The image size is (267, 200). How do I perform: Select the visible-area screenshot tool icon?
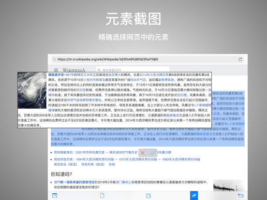(x=55, y=195)
